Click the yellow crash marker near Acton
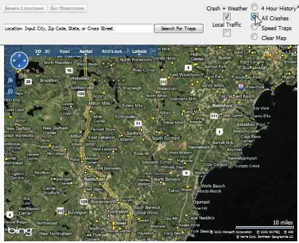 click(104, 93)
